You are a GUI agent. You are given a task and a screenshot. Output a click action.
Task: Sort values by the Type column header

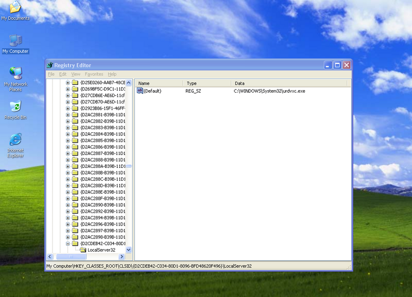(207, 83)
